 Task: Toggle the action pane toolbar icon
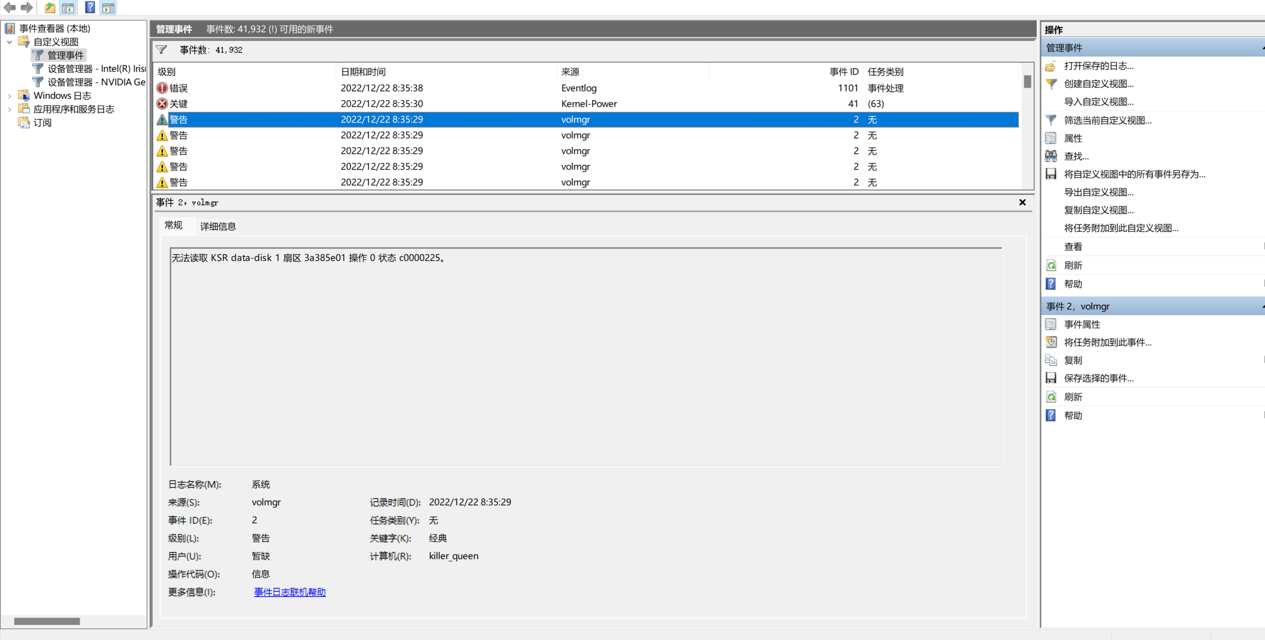tap(108, 7)
